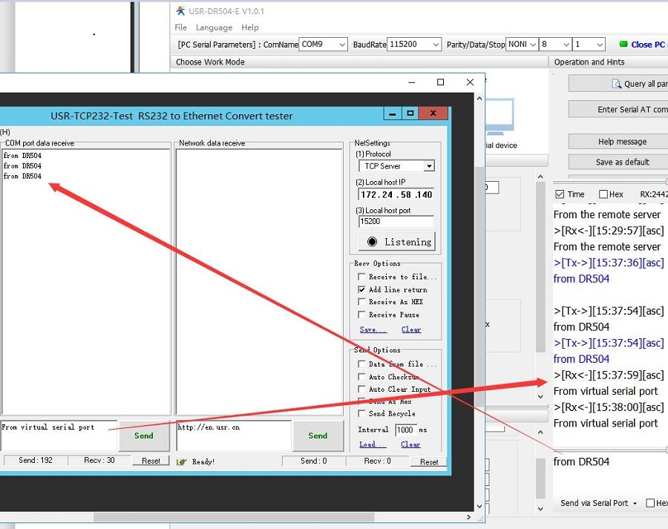Click Save link in Recv Options
Viewport: 668px width, 529px height.
click(x=373, y=329)
